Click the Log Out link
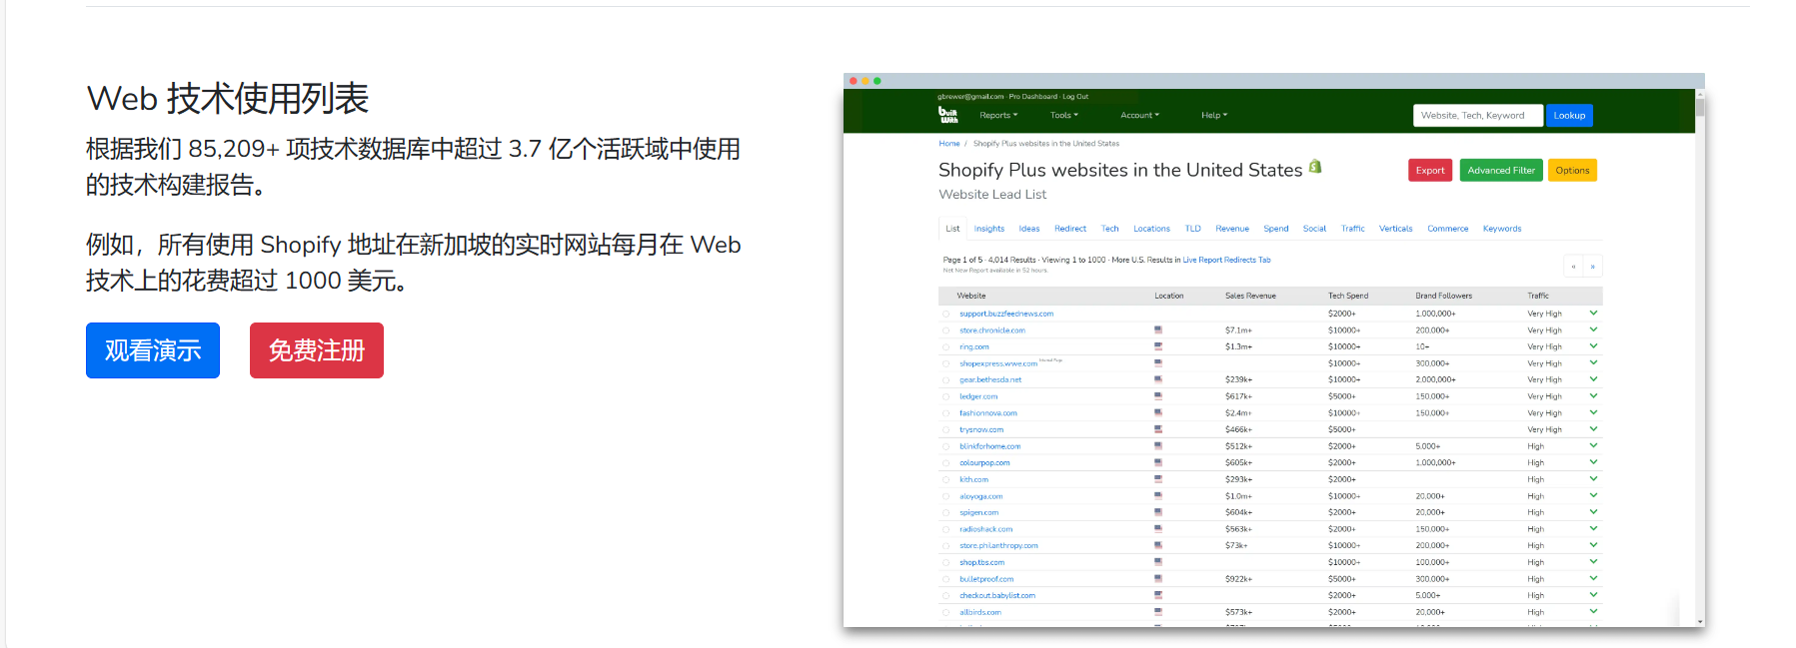 1075,97
